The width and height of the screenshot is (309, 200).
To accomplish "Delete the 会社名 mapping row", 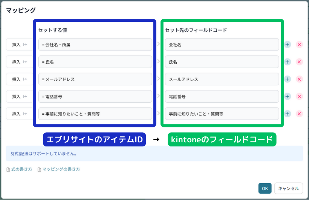I will [299, 45].
